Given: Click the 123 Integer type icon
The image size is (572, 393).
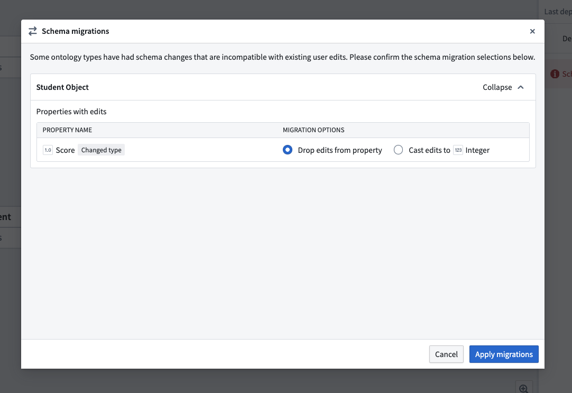Looking at the screenshot, I should (458, 150).
